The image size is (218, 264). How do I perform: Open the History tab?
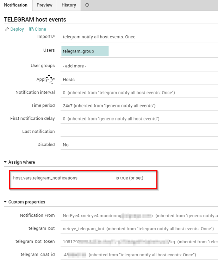tap(69, 5)
